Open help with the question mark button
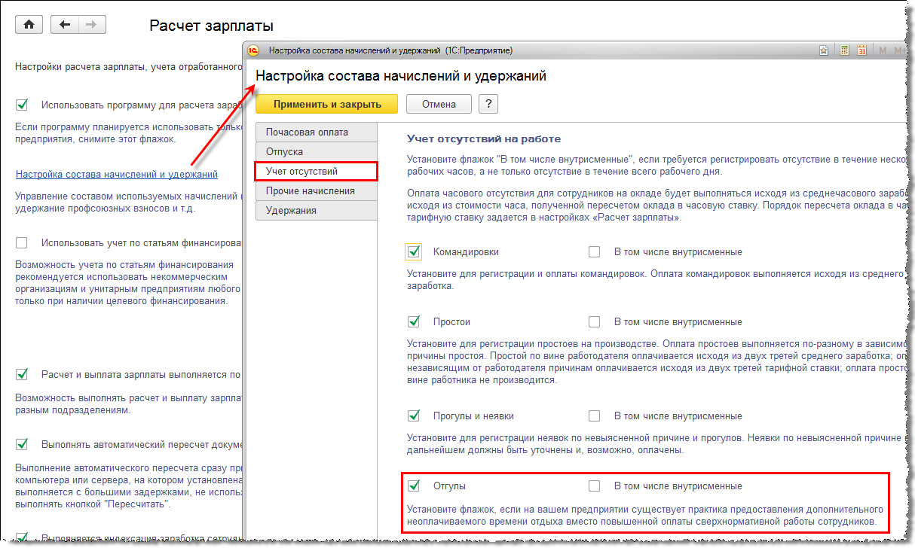The width and height of the screenshot is (915, 548). [488, 104]
